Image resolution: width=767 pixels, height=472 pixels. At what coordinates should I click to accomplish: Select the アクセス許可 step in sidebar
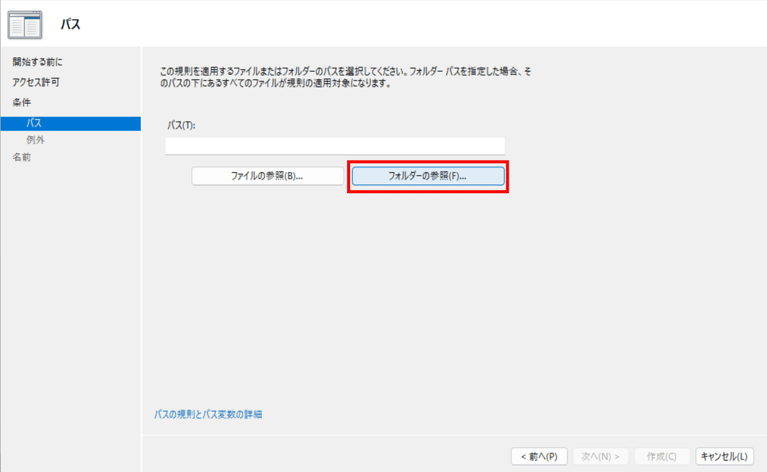[x=36, y=83]
